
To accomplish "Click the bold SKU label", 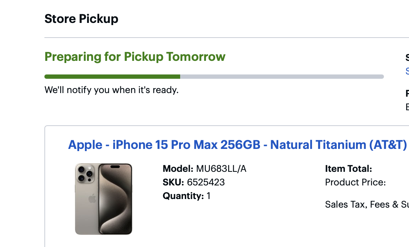I will tap(173, 182).
